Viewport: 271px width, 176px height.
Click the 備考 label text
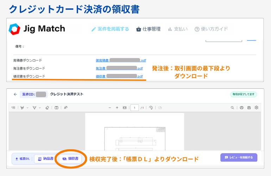tap(19, 46)
